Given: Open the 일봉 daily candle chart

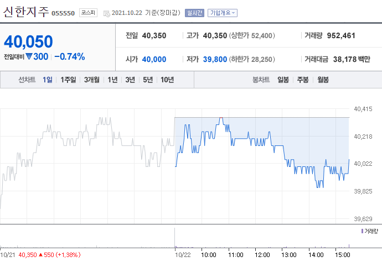Looking at the screenshot, I should pyautogui.click(x=283, y=80).
